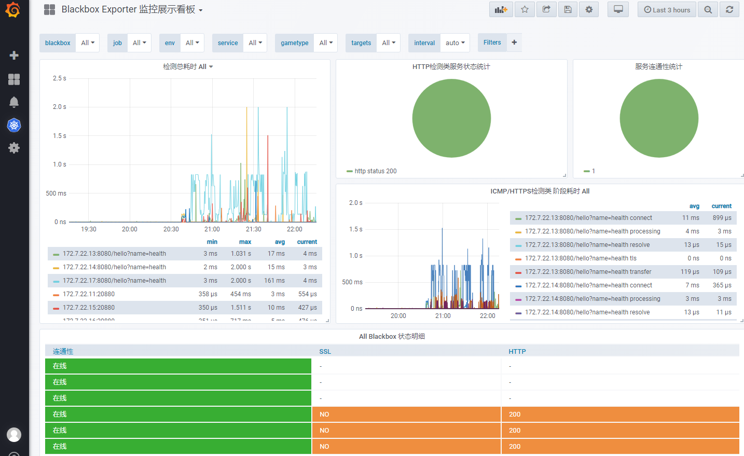Open the 检测总耗时 All panel menu

(188, 66)
